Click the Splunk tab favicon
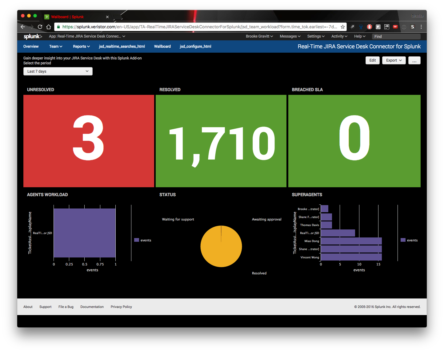 47,17
